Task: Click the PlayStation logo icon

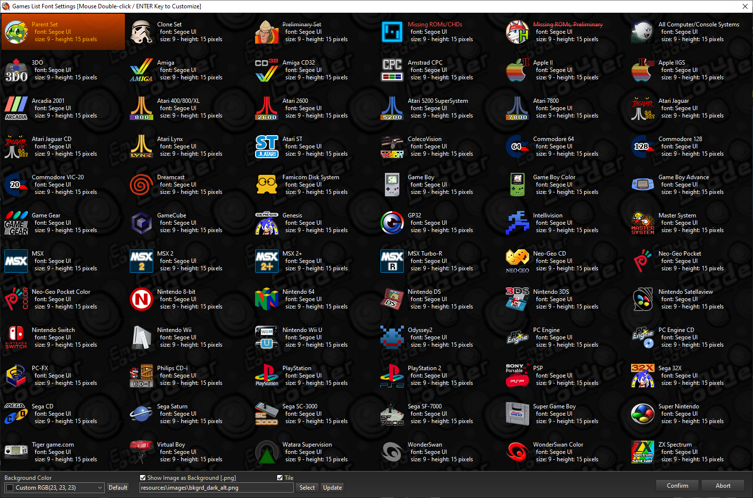Action: point(267,376)
